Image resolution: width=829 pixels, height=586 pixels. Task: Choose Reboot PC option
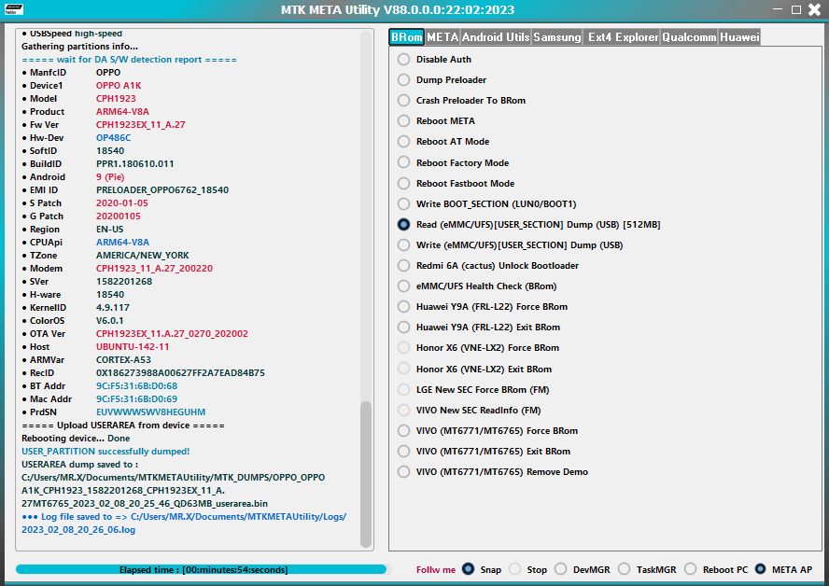689,569
